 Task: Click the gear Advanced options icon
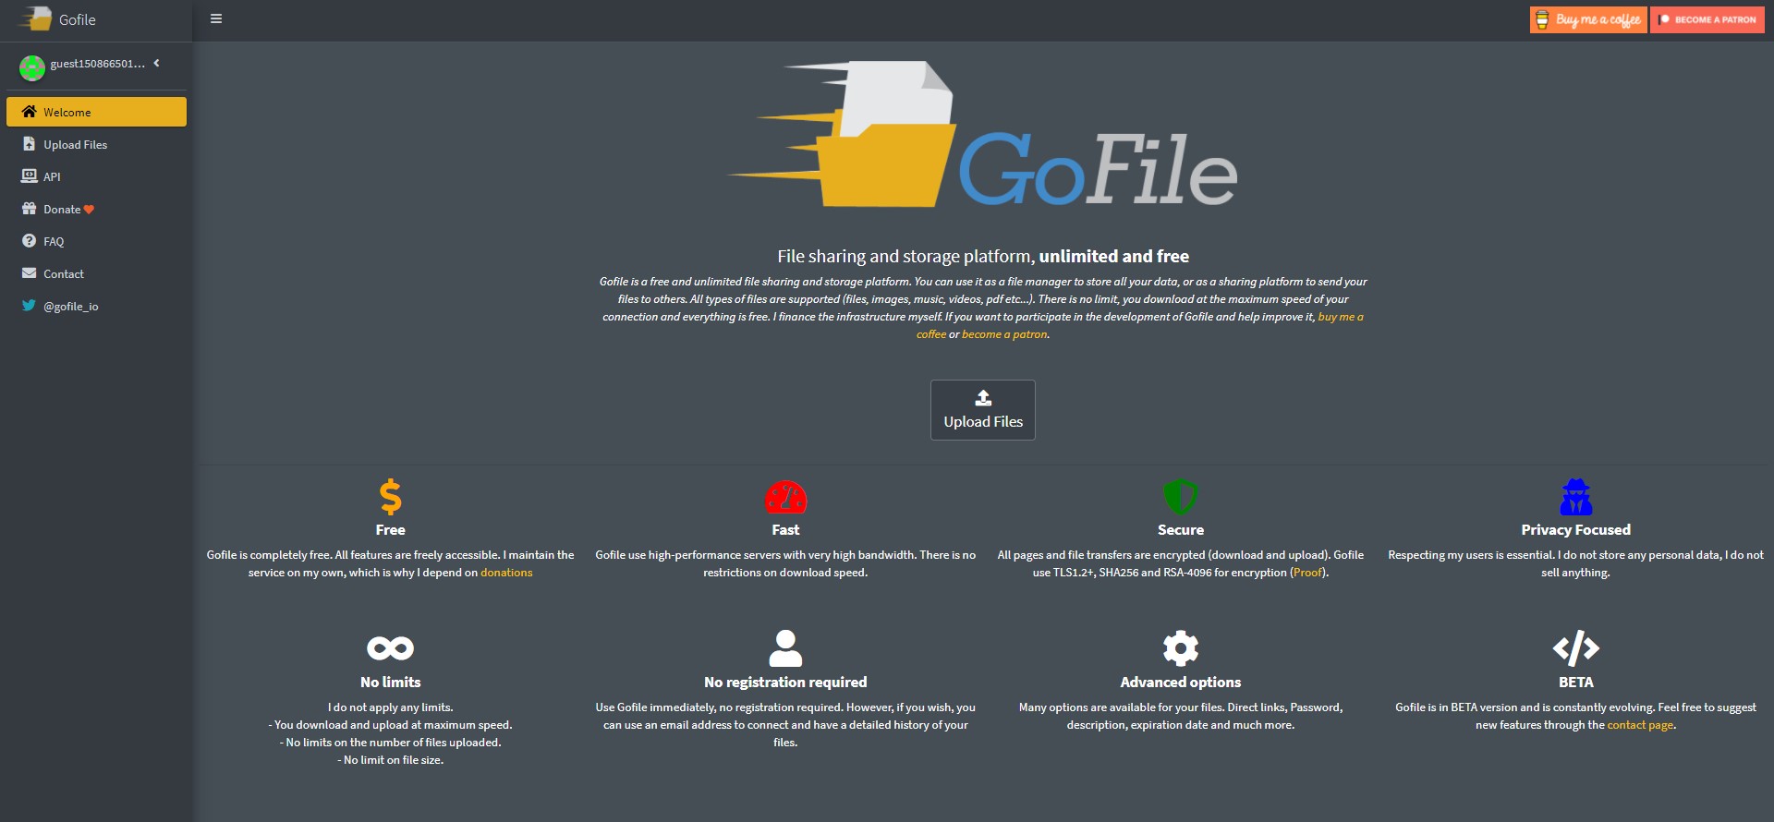(x=1181, y=648)
